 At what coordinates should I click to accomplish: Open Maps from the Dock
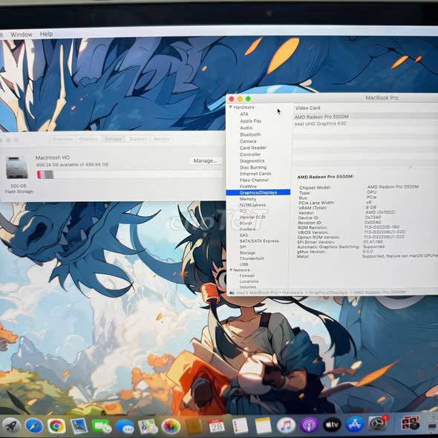148,427
